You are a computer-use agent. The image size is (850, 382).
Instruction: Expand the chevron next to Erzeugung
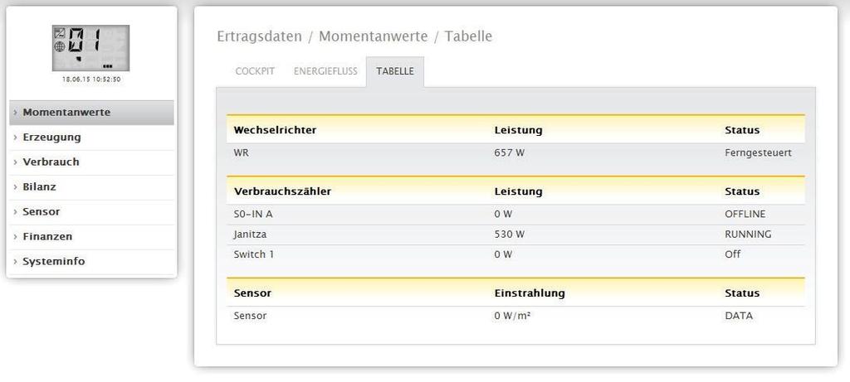click(16, 138)
